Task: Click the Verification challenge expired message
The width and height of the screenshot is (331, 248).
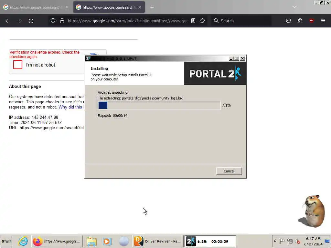Action: pos(45,54)
